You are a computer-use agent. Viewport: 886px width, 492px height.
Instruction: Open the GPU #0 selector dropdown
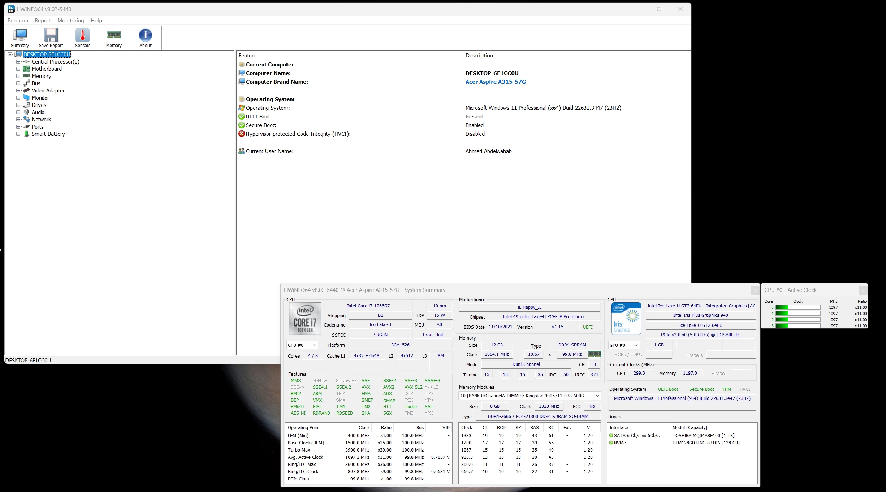624,345
